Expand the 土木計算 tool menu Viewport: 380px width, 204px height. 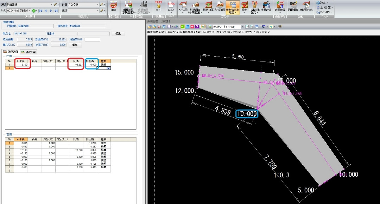click(x=325, y=7)
